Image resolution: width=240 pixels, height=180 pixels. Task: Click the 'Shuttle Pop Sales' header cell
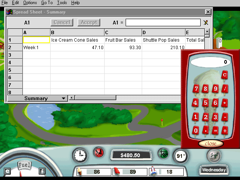click(x=163, y=40)
